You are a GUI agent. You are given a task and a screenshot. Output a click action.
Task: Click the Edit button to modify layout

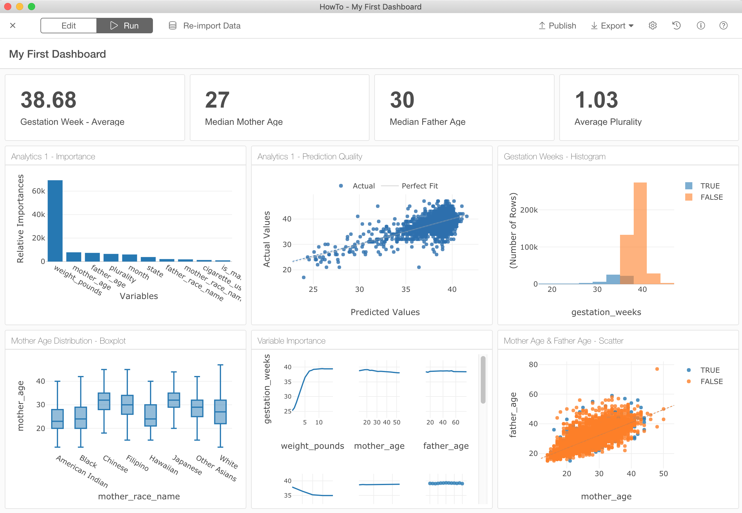click(69, 25)
